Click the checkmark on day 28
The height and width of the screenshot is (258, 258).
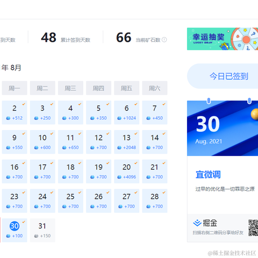(x=164, y=192)
